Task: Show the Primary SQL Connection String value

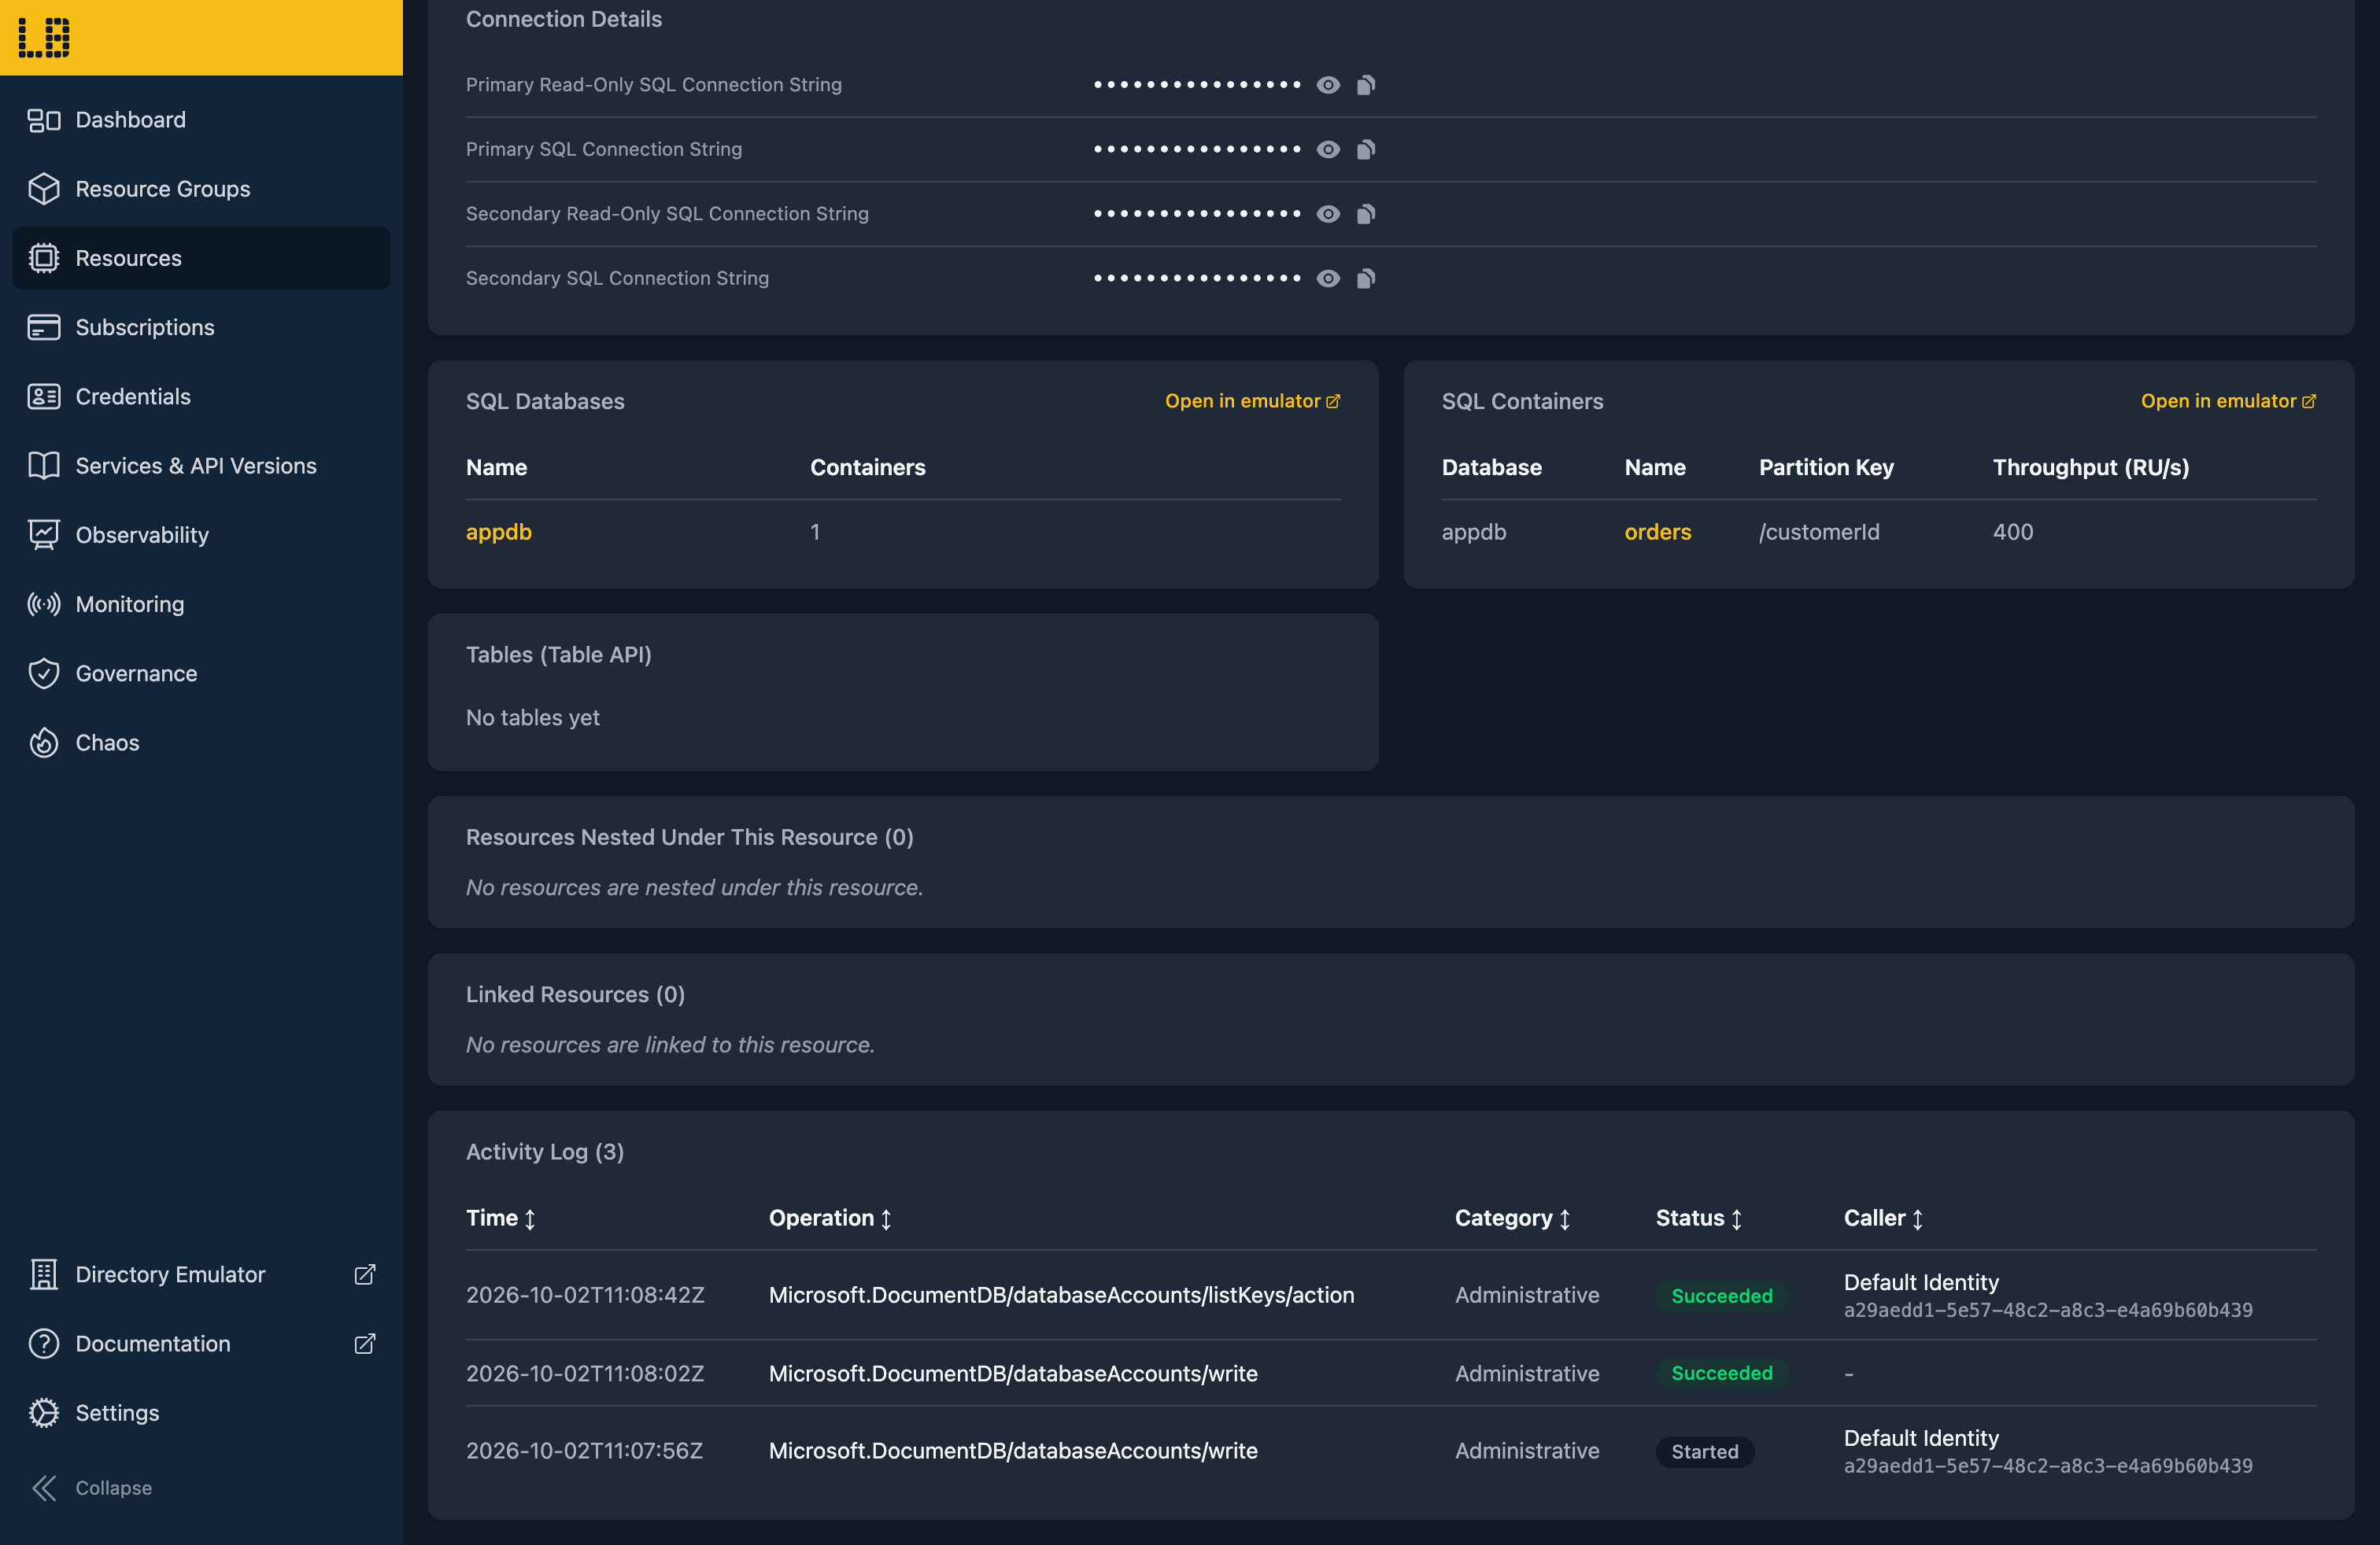Action: [x=1328, y=150]
